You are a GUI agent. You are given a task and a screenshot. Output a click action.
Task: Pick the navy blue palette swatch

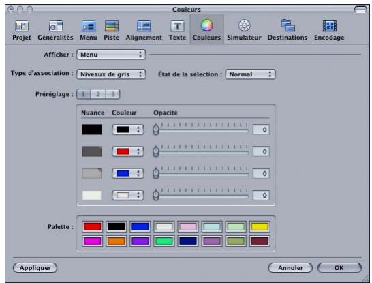tap(188, 241)
